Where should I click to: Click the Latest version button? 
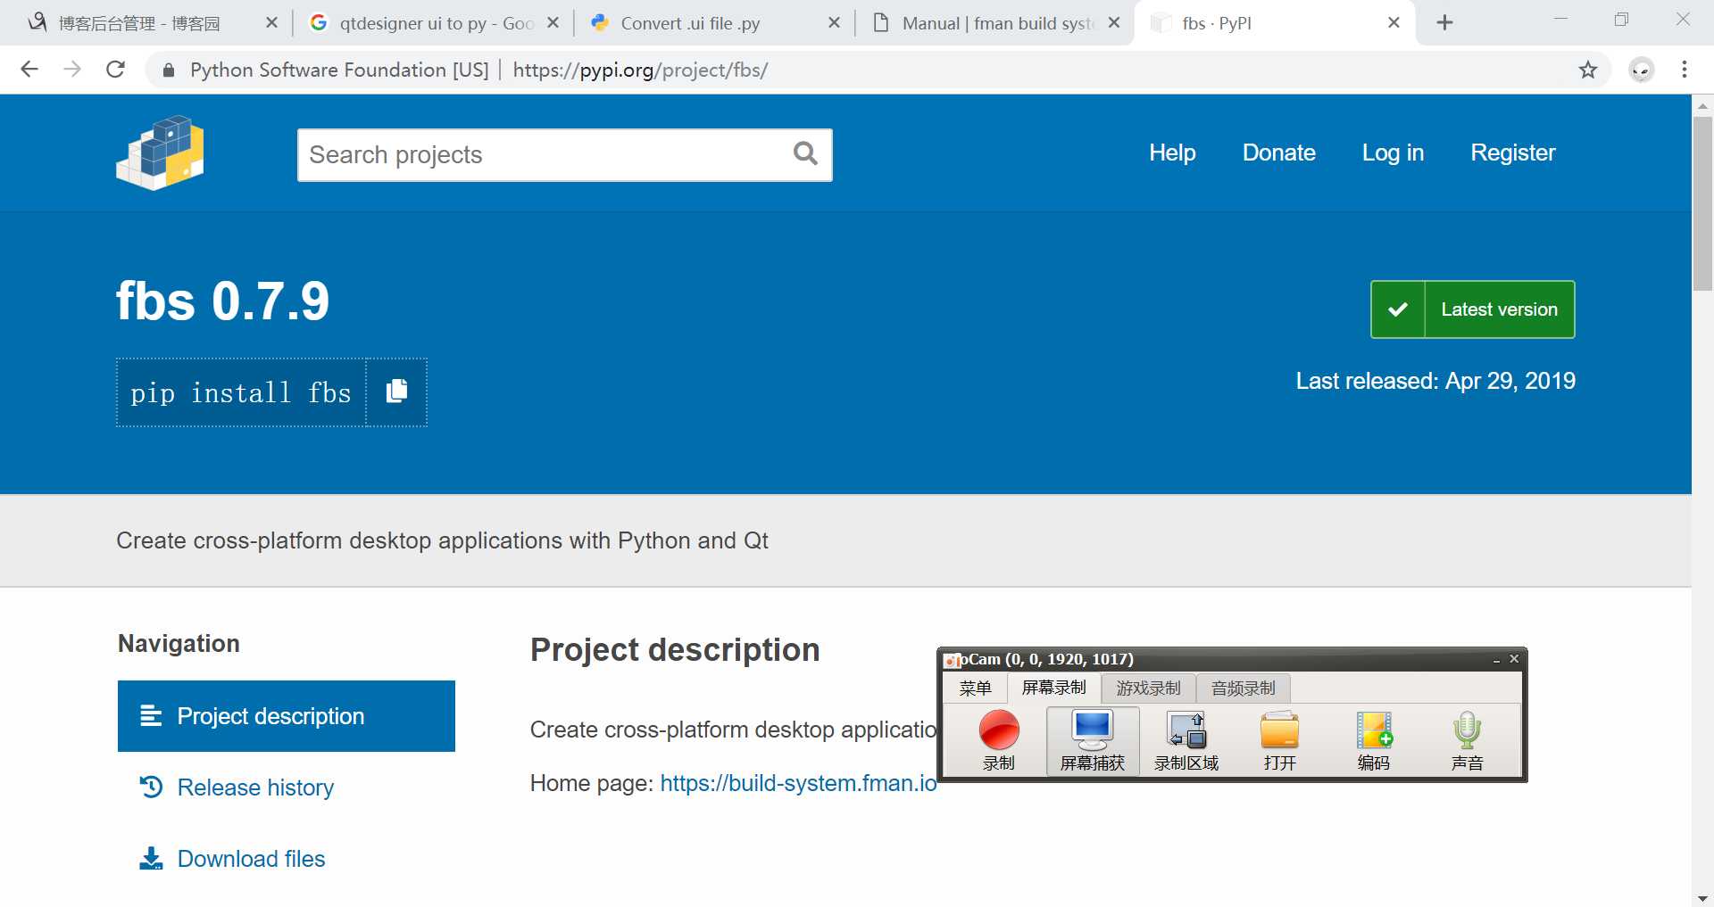point(1472,309)
